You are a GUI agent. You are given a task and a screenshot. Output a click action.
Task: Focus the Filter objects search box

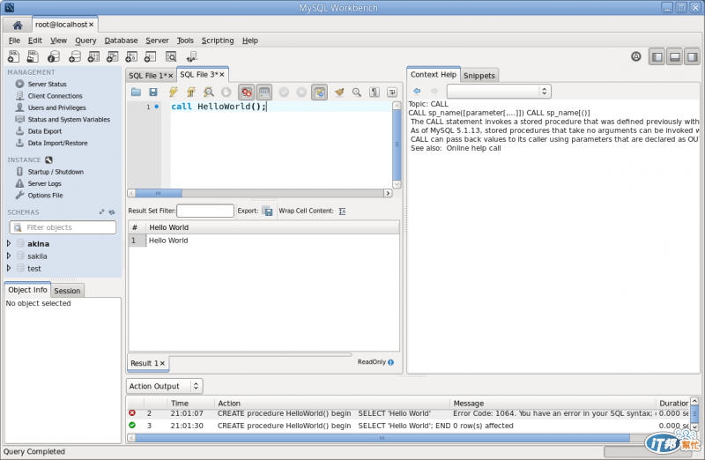pos(63,227)
